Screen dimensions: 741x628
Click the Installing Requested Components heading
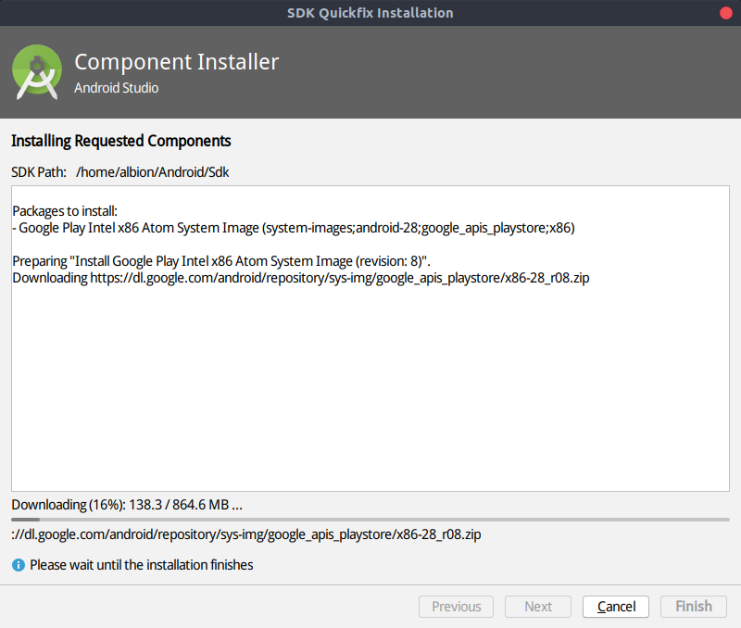coord(120,141)
